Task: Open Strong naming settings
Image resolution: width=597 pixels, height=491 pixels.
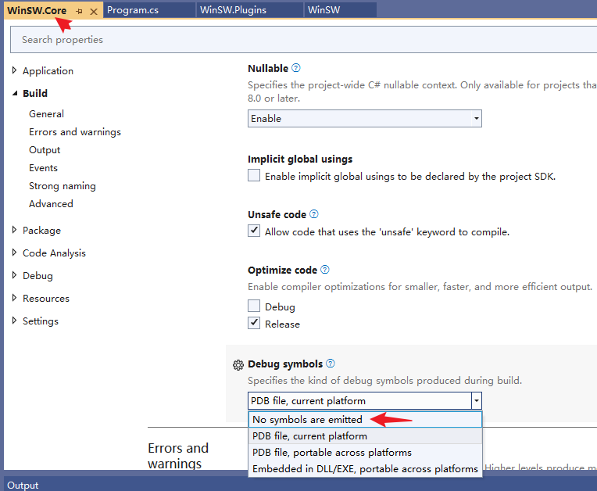Action: coord(63,186)
